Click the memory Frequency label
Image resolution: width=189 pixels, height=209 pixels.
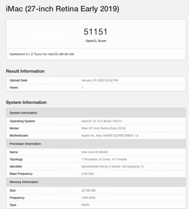tap(17, 198)
